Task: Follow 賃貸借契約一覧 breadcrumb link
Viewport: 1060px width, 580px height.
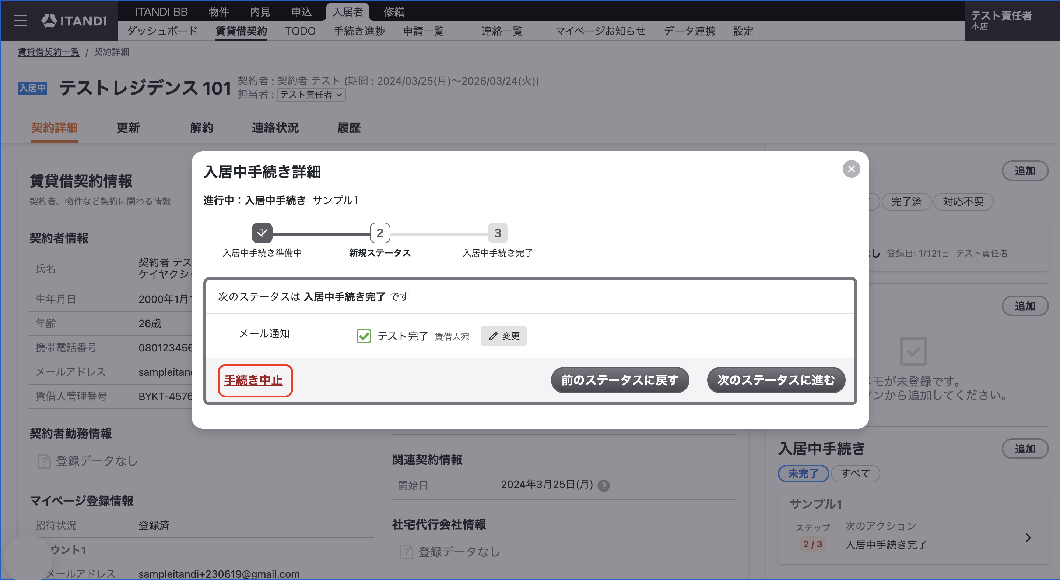Action: pyautogui.click(x=48, y=52)
